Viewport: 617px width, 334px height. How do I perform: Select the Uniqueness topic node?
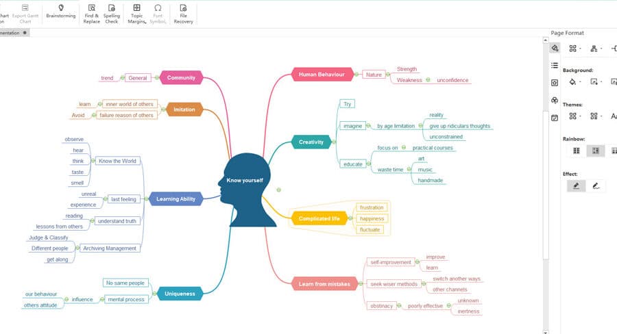click(180, 294)
